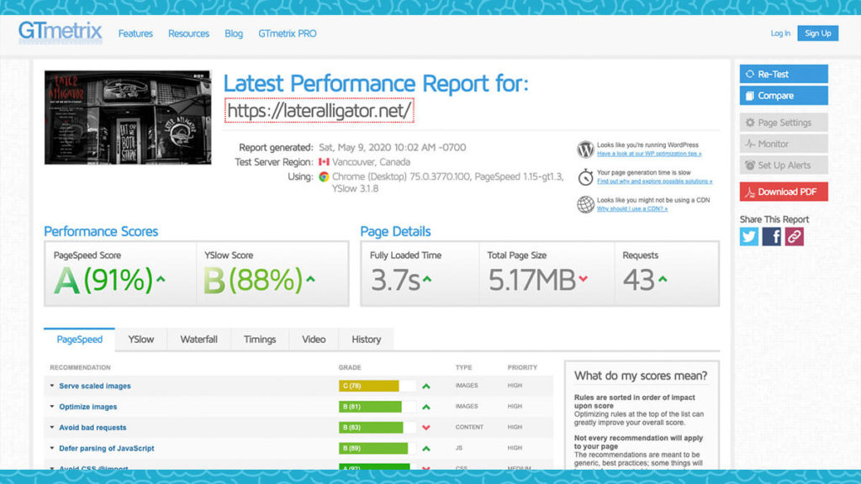Expand Defer parsing of JavaScript row
861x484 pixels.
[106, 449]
